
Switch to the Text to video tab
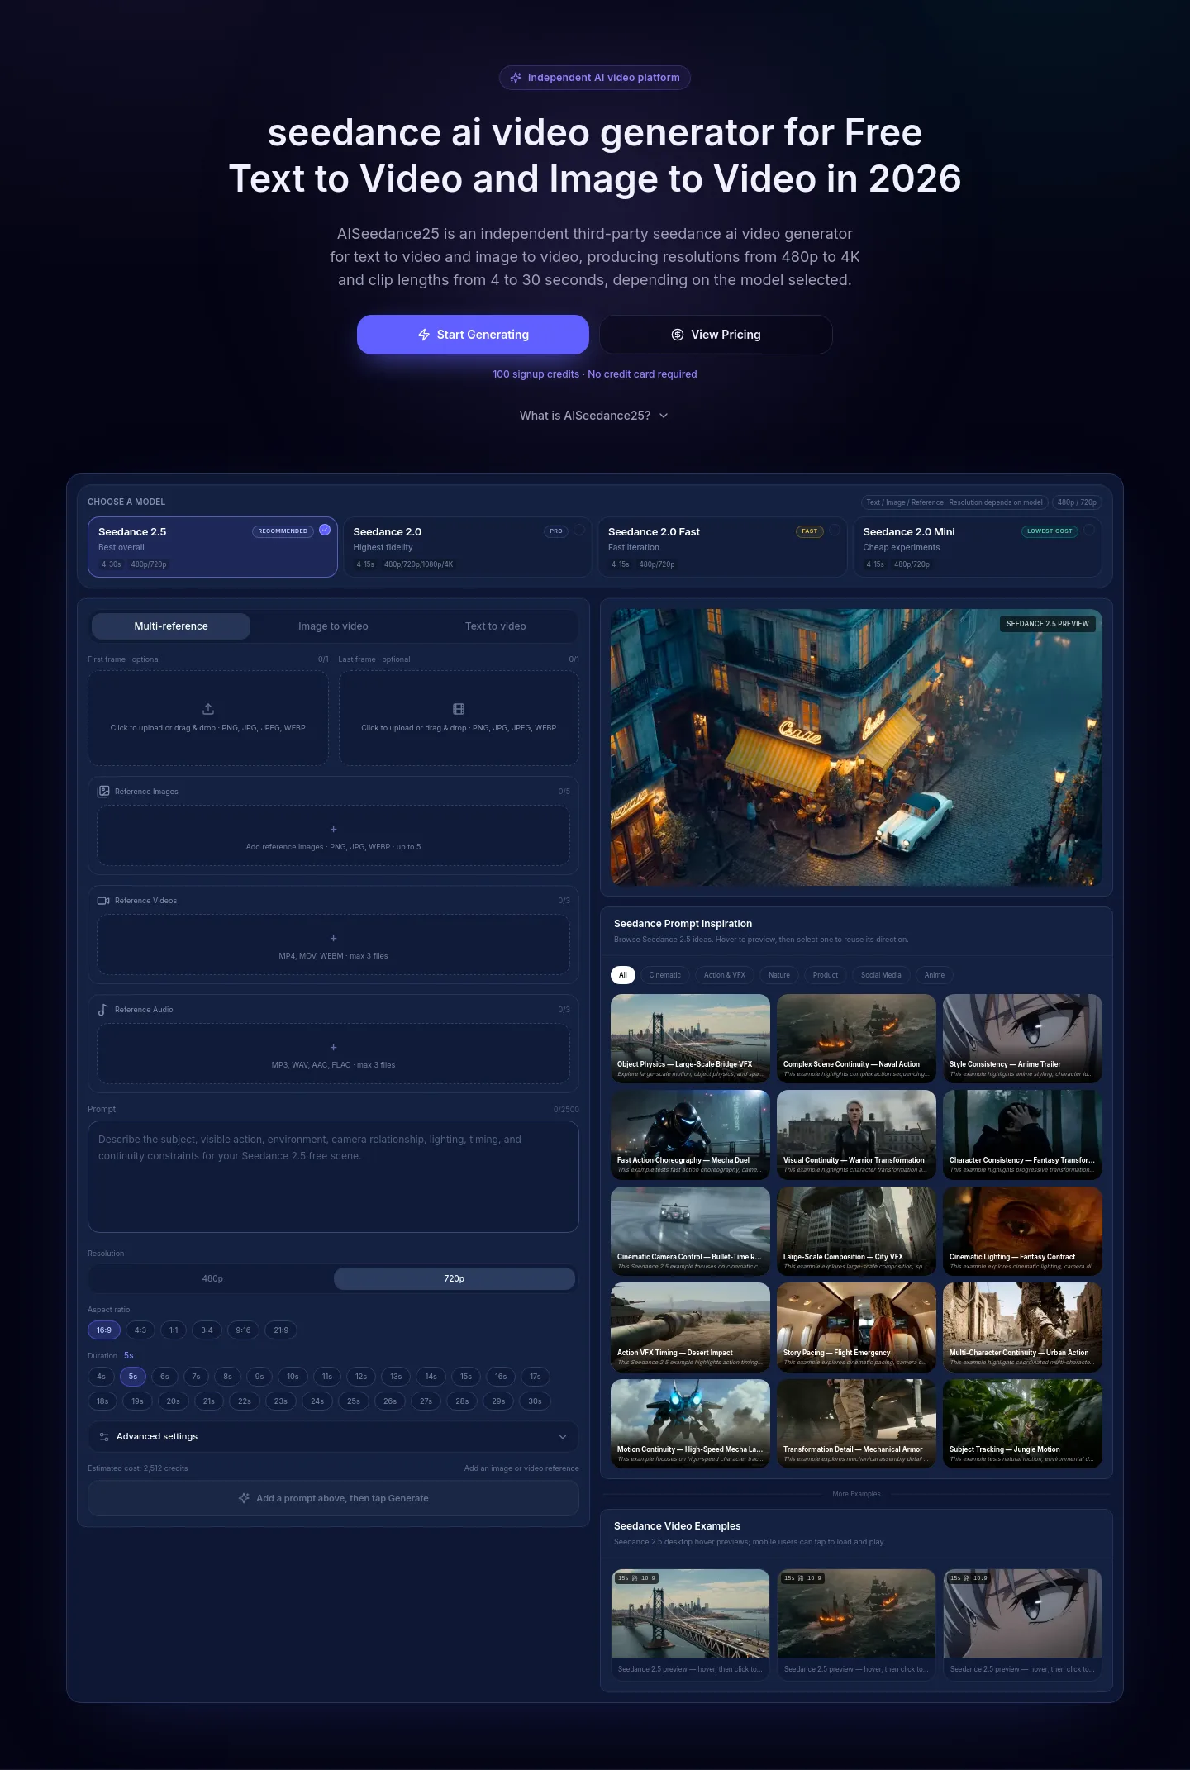[495, 626]
